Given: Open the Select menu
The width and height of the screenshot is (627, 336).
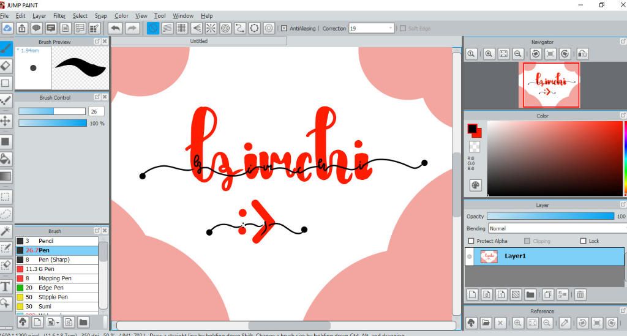Looking at the screenshot, I should [x=80, y=15].
